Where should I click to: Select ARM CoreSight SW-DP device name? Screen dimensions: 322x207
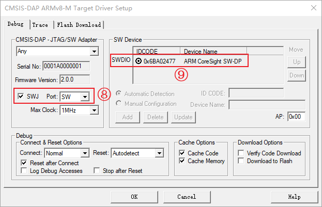212,61
